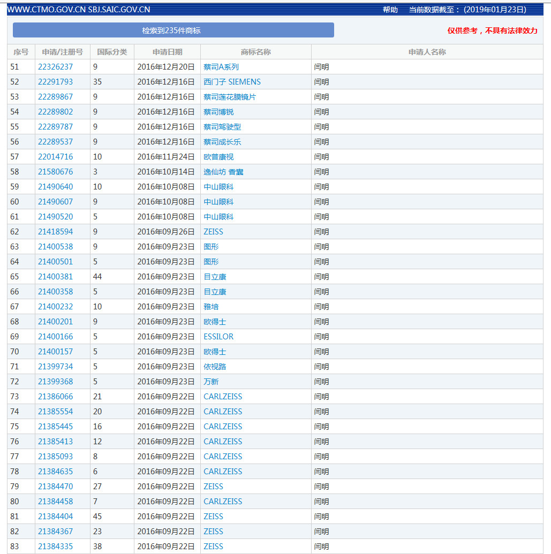Click the 申请/注册号 column header
This screenshot has height=554, width=551.
click(63, 52)
